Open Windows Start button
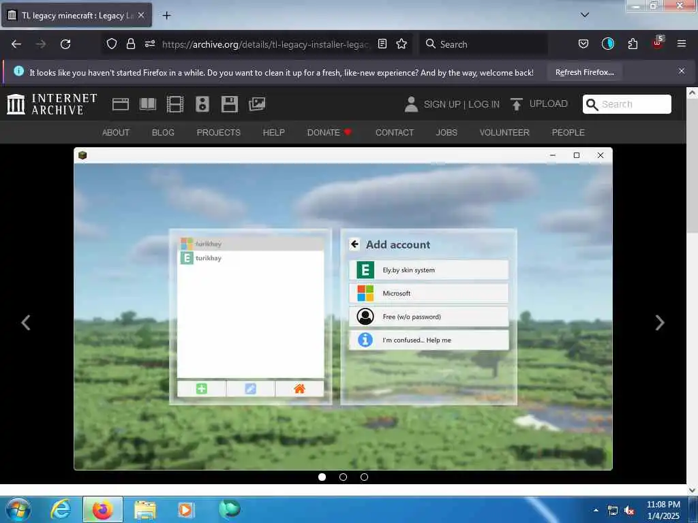 point(18,509)
